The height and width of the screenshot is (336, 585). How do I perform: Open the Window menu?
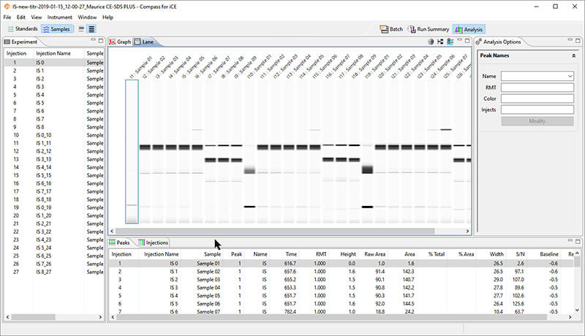87,17
